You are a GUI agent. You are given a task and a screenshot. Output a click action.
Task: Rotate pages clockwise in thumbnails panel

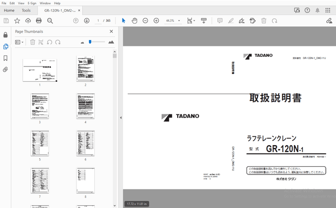click(x=58, y=42)
